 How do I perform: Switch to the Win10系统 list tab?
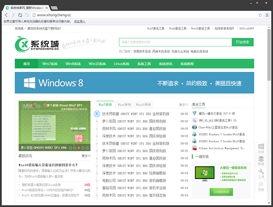(x=143, y=105)
